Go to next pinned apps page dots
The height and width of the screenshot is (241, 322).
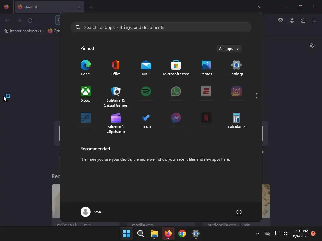point(257,95)
